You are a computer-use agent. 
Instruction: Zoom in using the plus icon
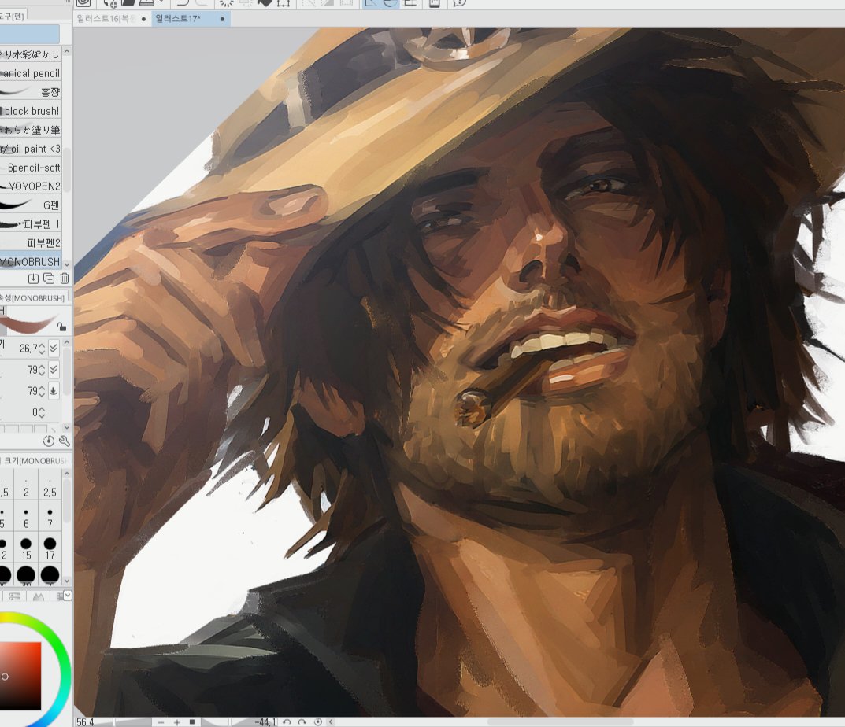(x=176, y=722)
